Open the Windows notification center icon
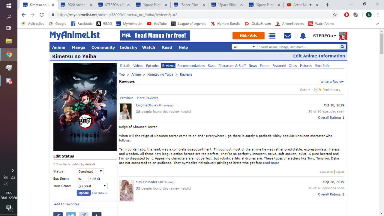384x216 pixels. (x=9, y=208)
